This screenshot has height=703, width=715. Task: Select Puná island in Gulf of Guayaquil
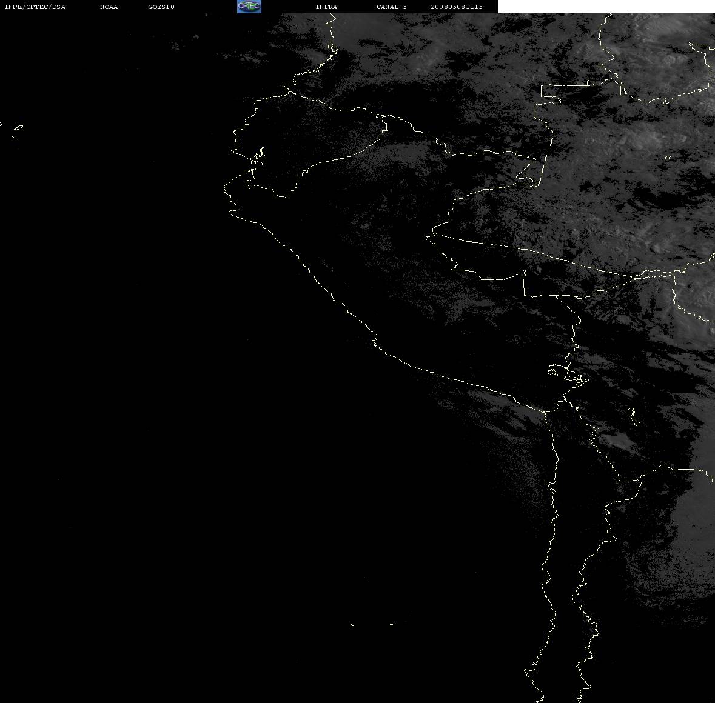[258, 158]
